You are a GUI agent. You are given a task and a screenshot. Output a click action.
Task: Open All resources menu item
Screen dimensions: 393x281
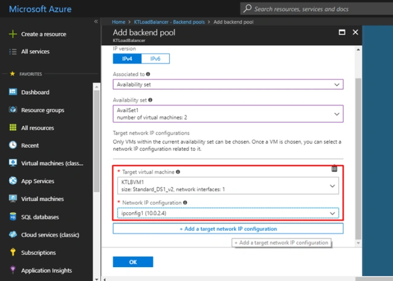[37, 128]
